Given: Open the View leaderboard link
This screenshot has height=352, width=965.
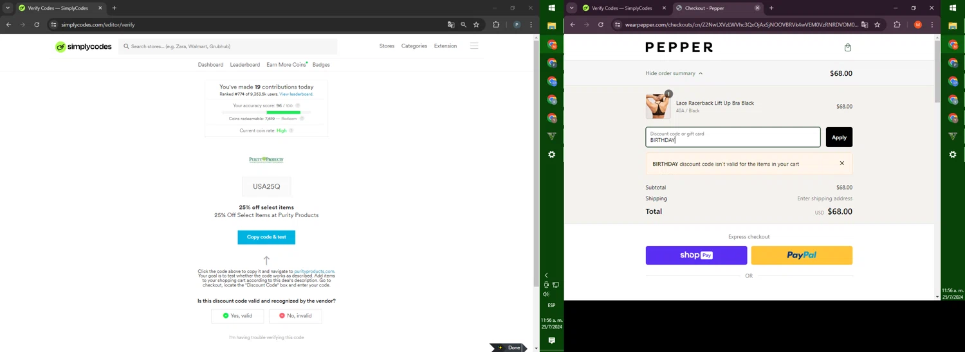Looking at the screenshot, I should click(296, 94).
